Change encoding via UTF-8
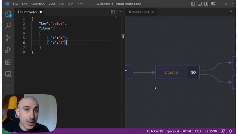238x134 pixels. pos(187,131)
